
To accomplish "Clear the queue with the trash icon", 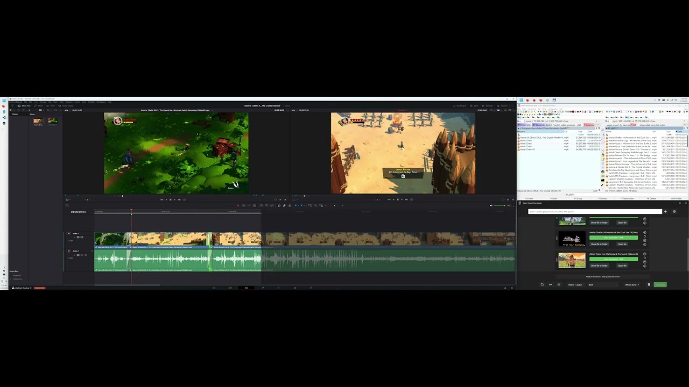I will (649, 284).
